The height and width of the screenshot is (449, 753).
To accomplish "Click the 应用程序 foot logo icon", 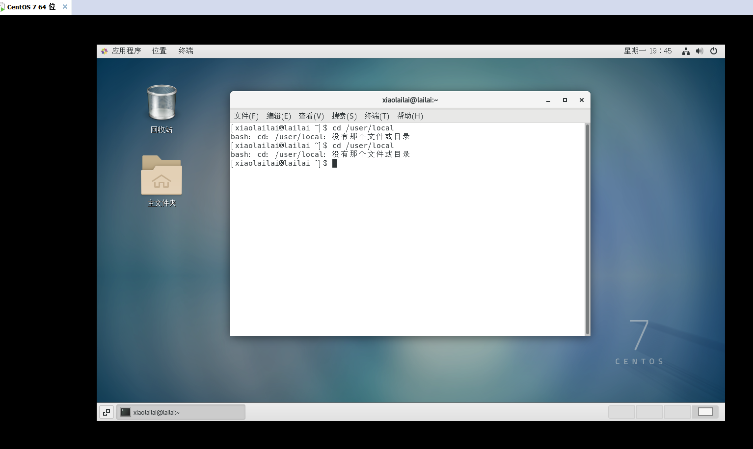I will click(x=104, y=51).
